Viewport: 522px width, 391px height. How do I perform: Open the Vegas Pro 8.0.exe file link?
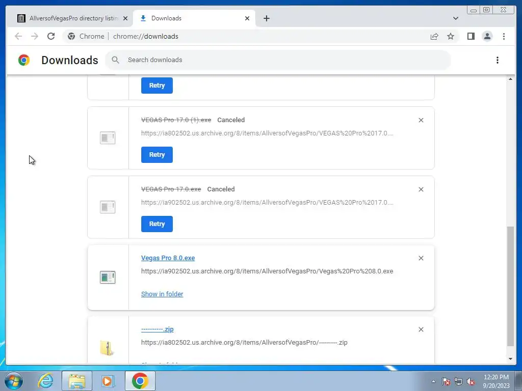(168, 258)
